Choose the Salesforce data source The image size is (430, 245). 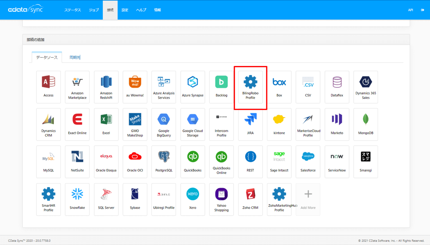coord(308,162)
